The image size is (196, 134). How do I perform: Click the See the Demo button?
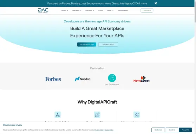pyautogui.click(x=108, y=45)
